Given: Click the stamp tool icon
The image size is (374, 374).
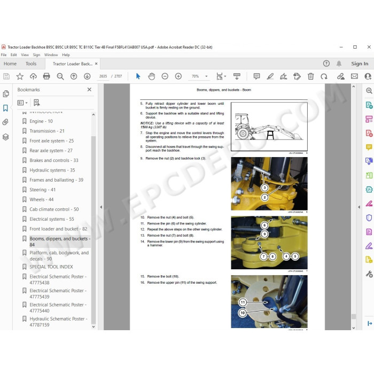Looking at the screenshot, I should (297, 76).
